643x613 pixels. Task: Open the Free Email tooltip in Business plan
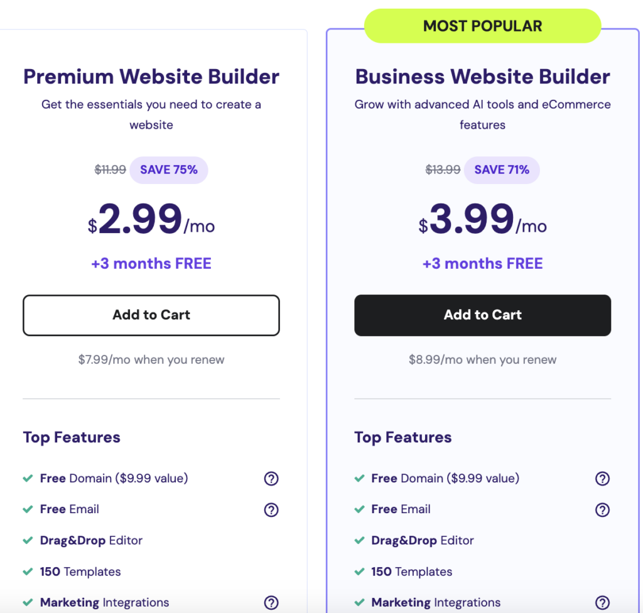(602, 510)
